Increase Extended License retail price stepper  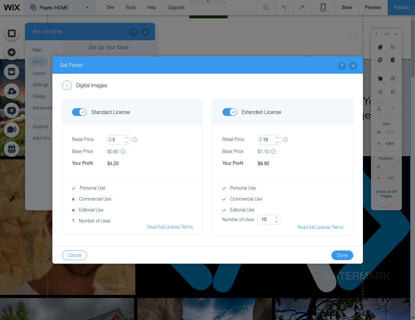click(277, 137)
